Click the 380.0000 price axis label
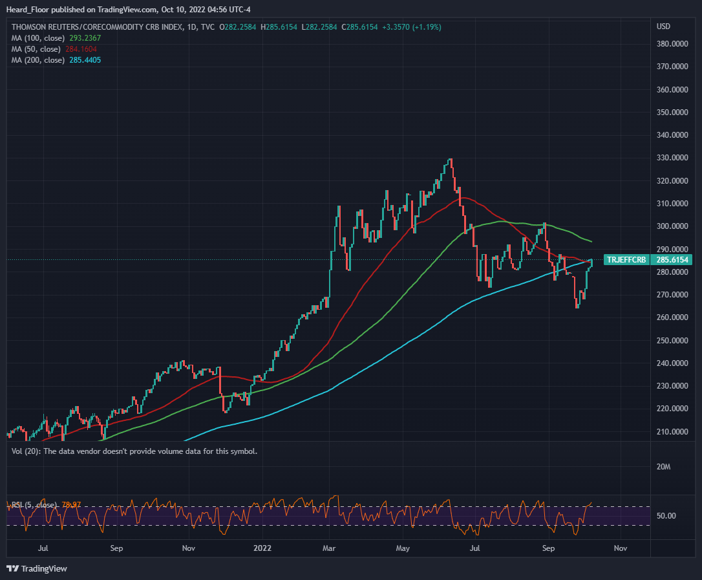The height and width of the screenshot is (580, 702). pos(672,44)
